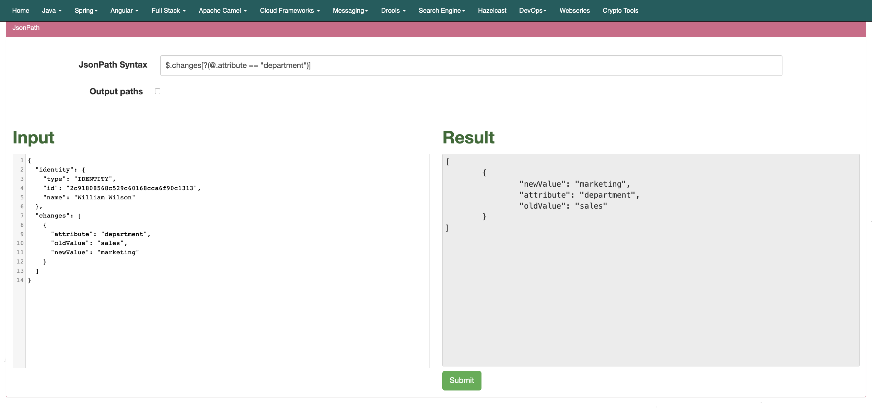Click inside the Input JSON editor
872x409 pixels.
[227, 261]
